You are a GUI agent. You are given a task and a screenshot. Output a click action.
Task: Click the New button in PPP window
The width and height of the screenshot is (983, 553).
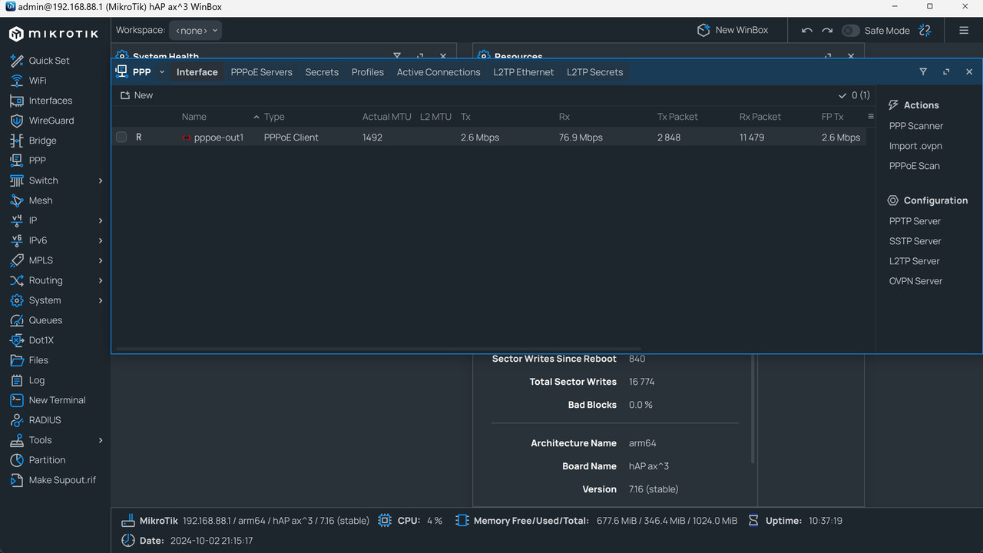pos(137,95)
